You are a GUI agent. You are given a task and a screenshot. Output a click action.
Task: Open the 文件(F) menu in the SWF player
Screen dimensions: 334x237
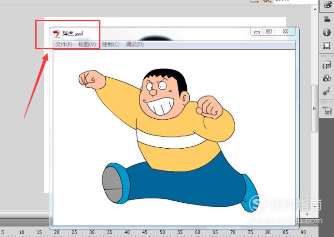click(x=64, y=44)
